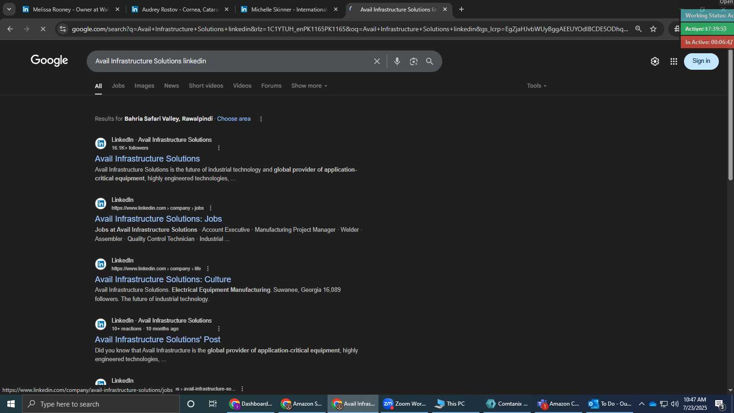Open more options for company jobs result
Screen dimensions: 734x413
click(211, 208)
